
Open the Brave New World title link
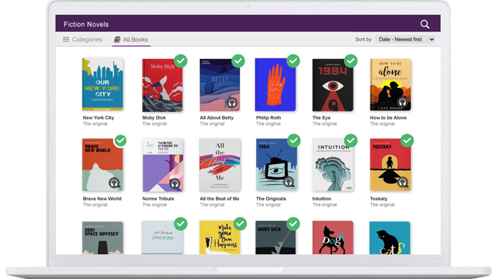[x=102, y=199]
